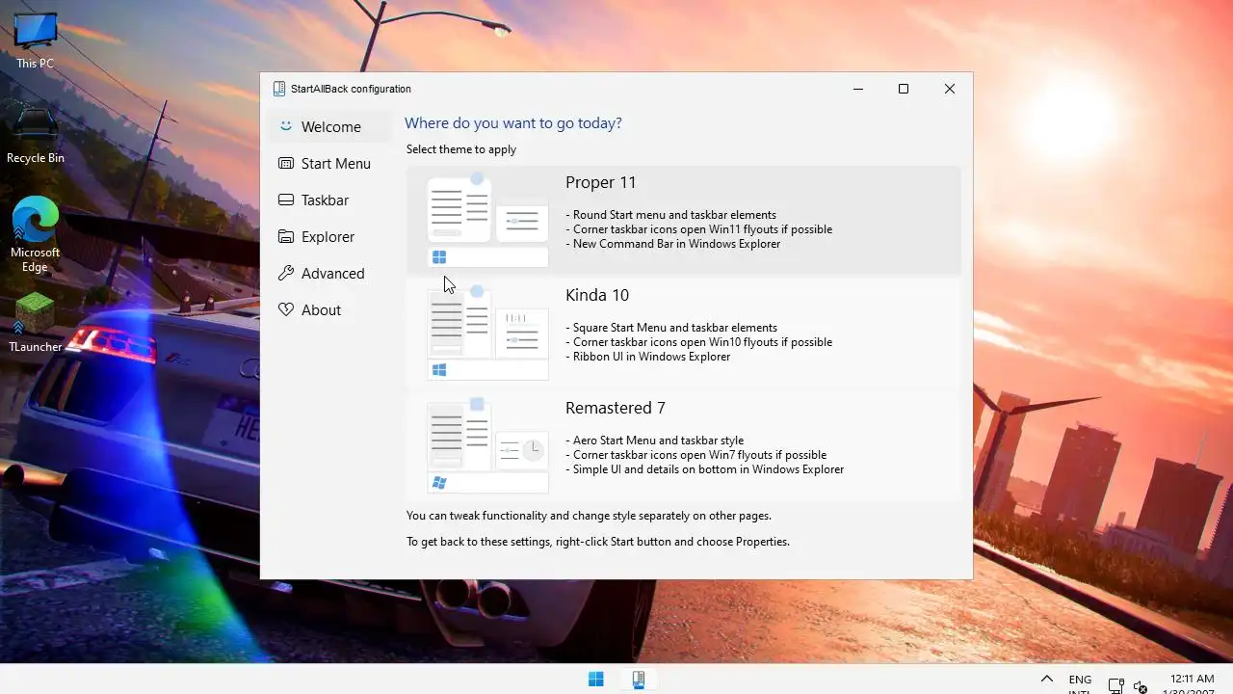Expand the hidden tray icons chevron
Screen dimensions: 1233x694
pyautogui.click(x=1046, y=680)
